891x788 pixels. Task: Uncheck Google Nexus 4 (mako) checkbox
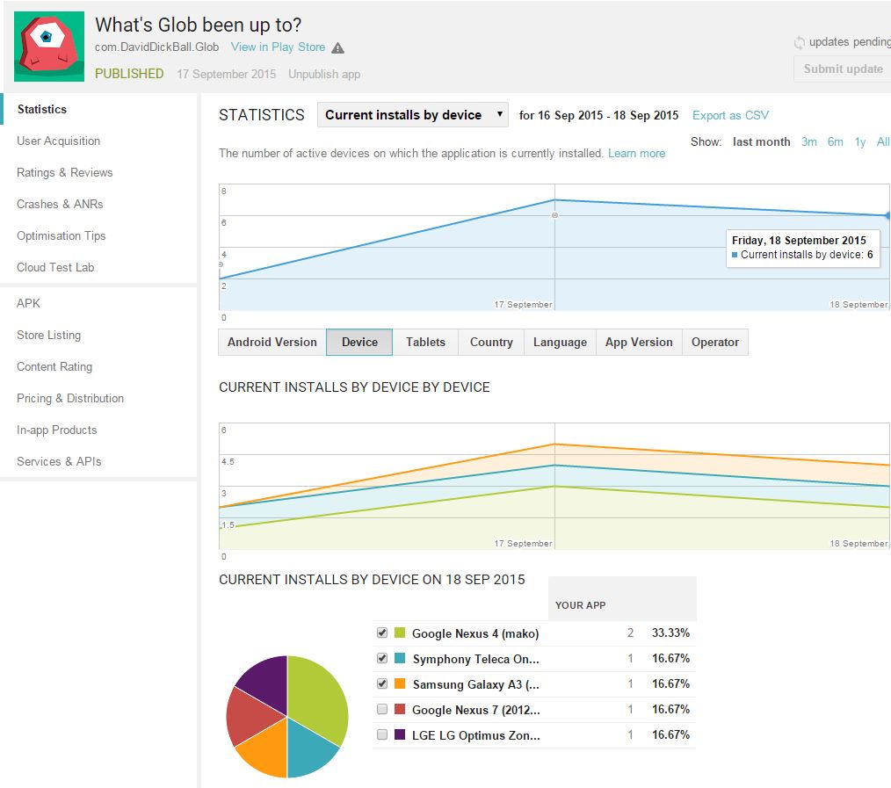(382, 633)
